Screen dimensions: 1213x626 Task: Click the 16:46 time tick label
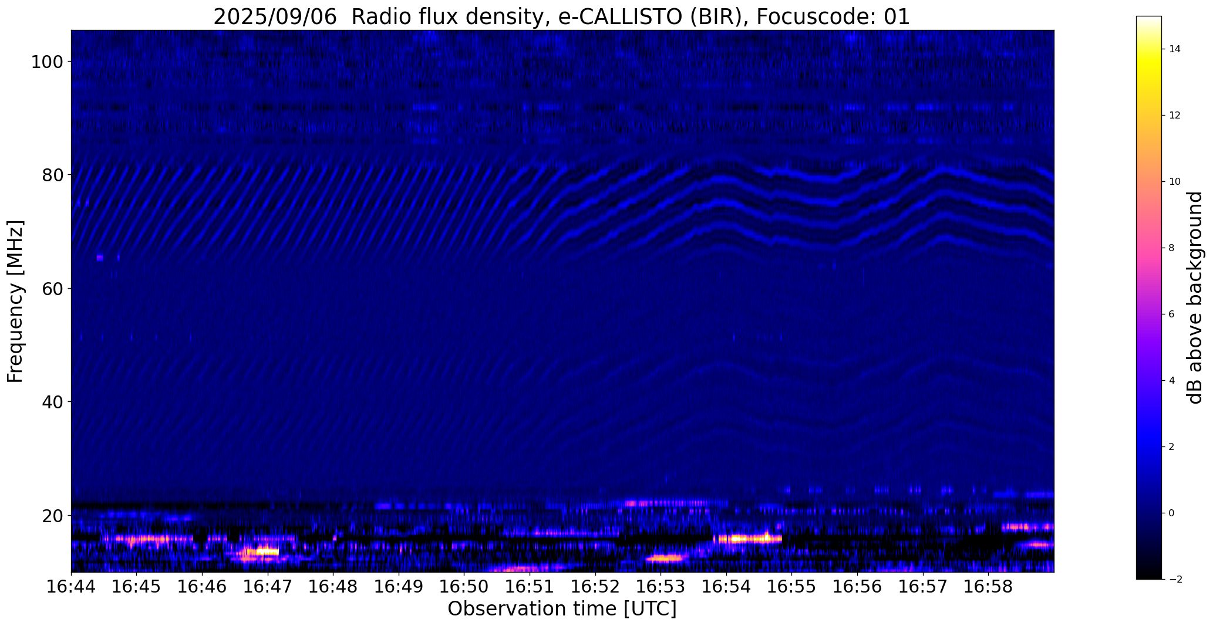(202, 586)
